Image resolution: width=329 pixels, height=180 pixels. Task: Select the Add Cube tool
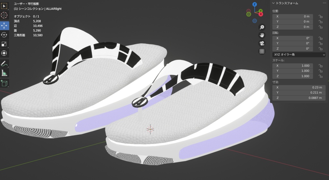(x=4, y=83)
